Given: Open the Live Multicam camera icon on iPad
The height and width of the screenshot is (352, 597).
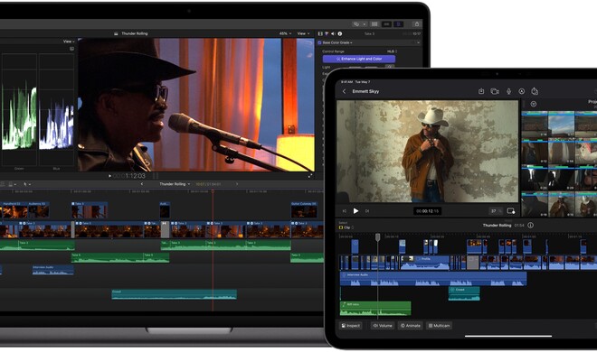Looking at the screenshot, I should (x=495, y=91).
